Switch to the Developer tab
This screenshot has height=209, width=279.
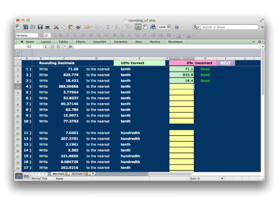coord(175,42)
